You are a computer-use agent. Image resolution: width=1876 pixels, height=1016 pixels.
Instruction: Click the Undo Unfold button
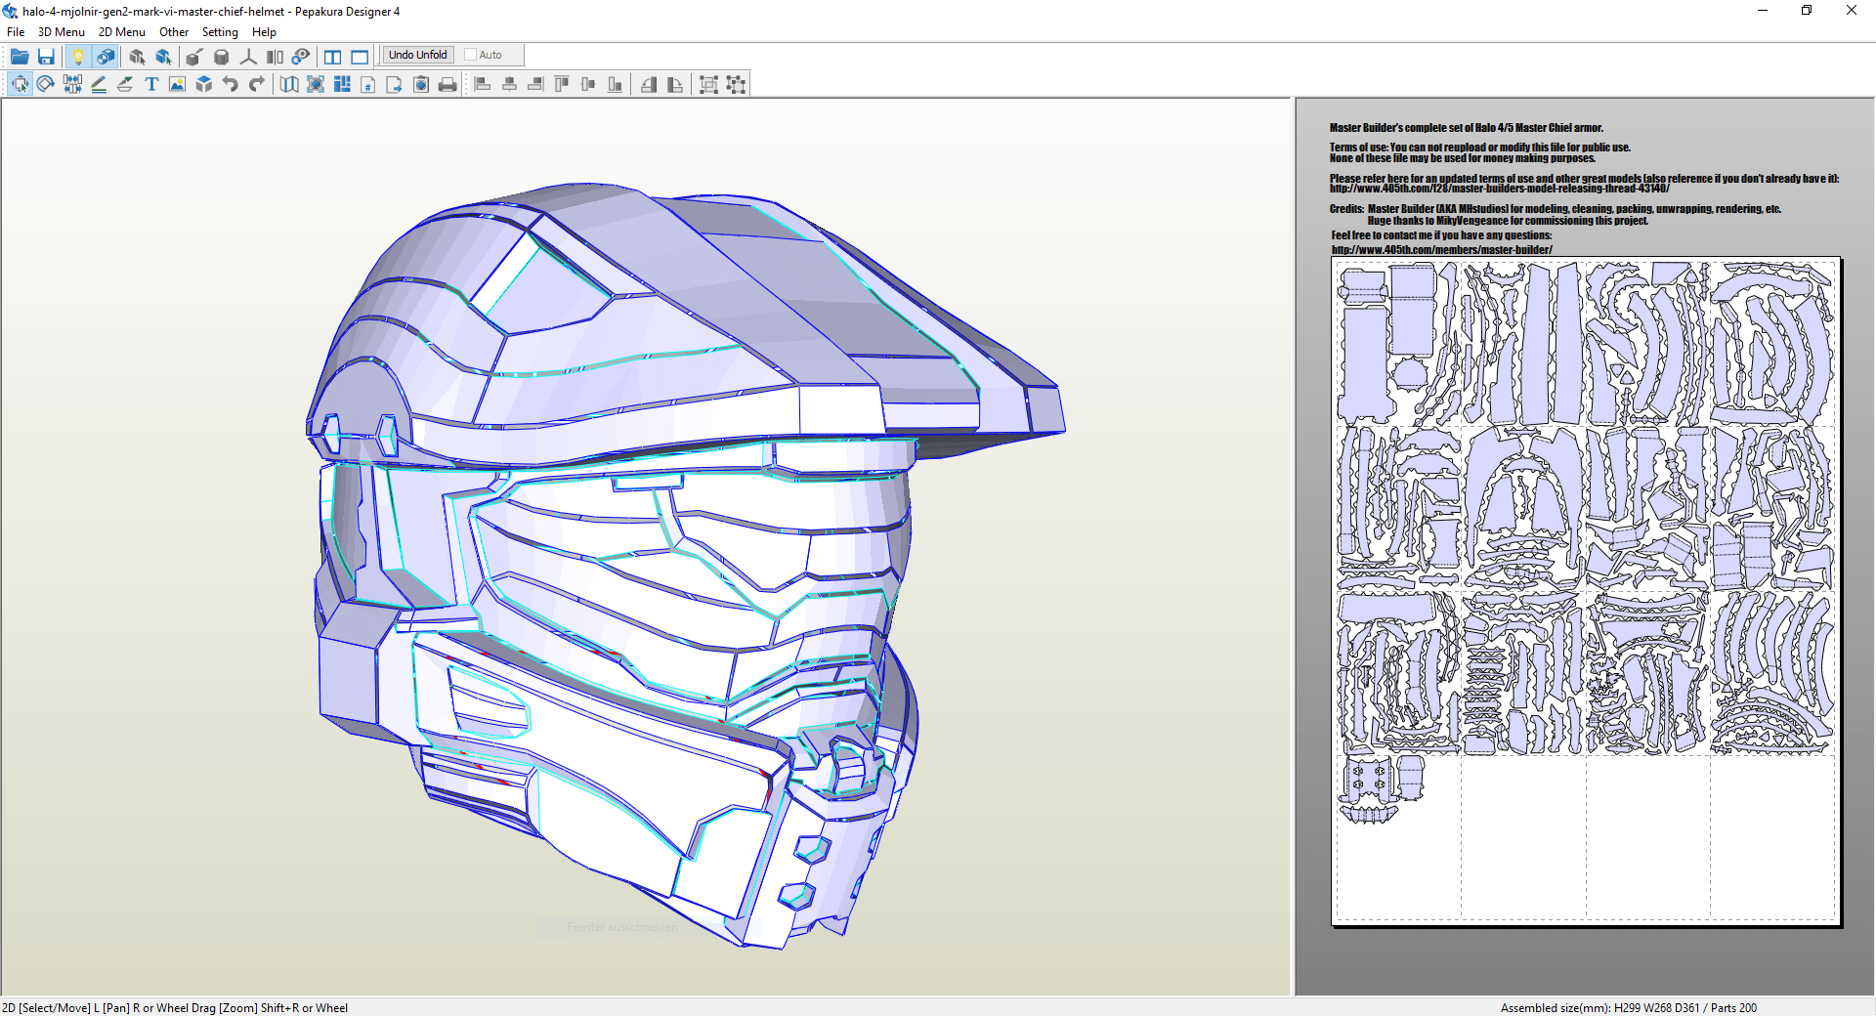(418, 55)
